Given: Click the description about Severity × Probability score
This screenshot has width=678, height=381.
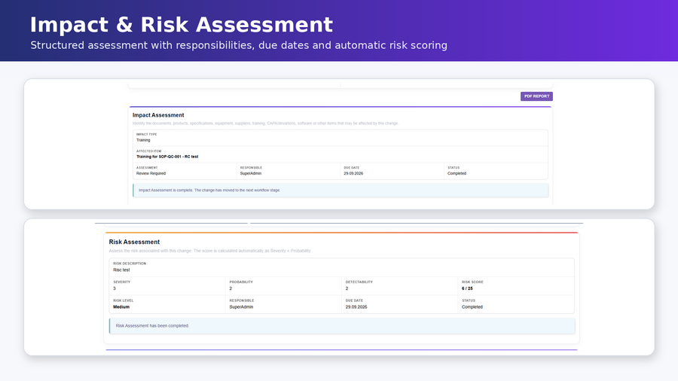Looking at the screenshot, I should click(x=210, y=251).
